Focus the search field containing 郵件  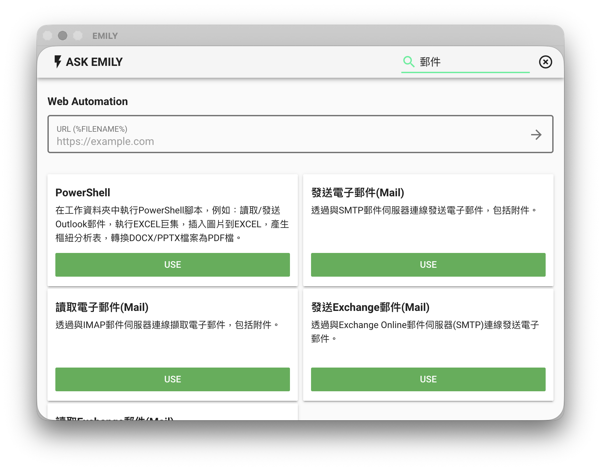(471, 62)
